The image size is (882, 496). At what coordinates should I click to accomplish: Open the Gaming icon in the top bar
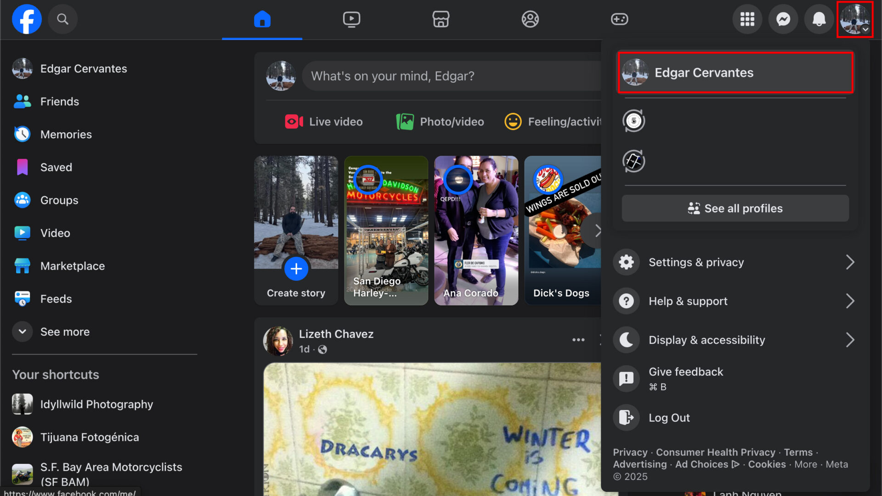[619, 19]
